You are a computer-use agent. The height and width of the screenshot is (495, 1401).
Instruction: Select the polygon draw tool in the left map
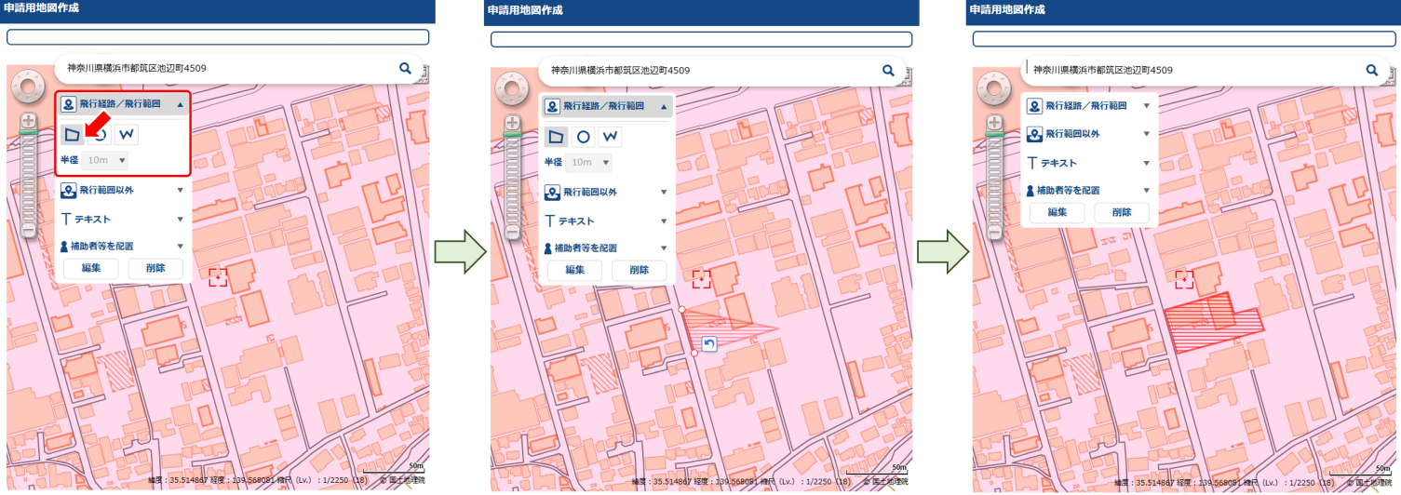pos(72,135)
